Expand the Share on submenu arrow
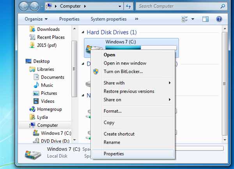The height and width of the screenshot is (169, 234). (x=170, y=99)
